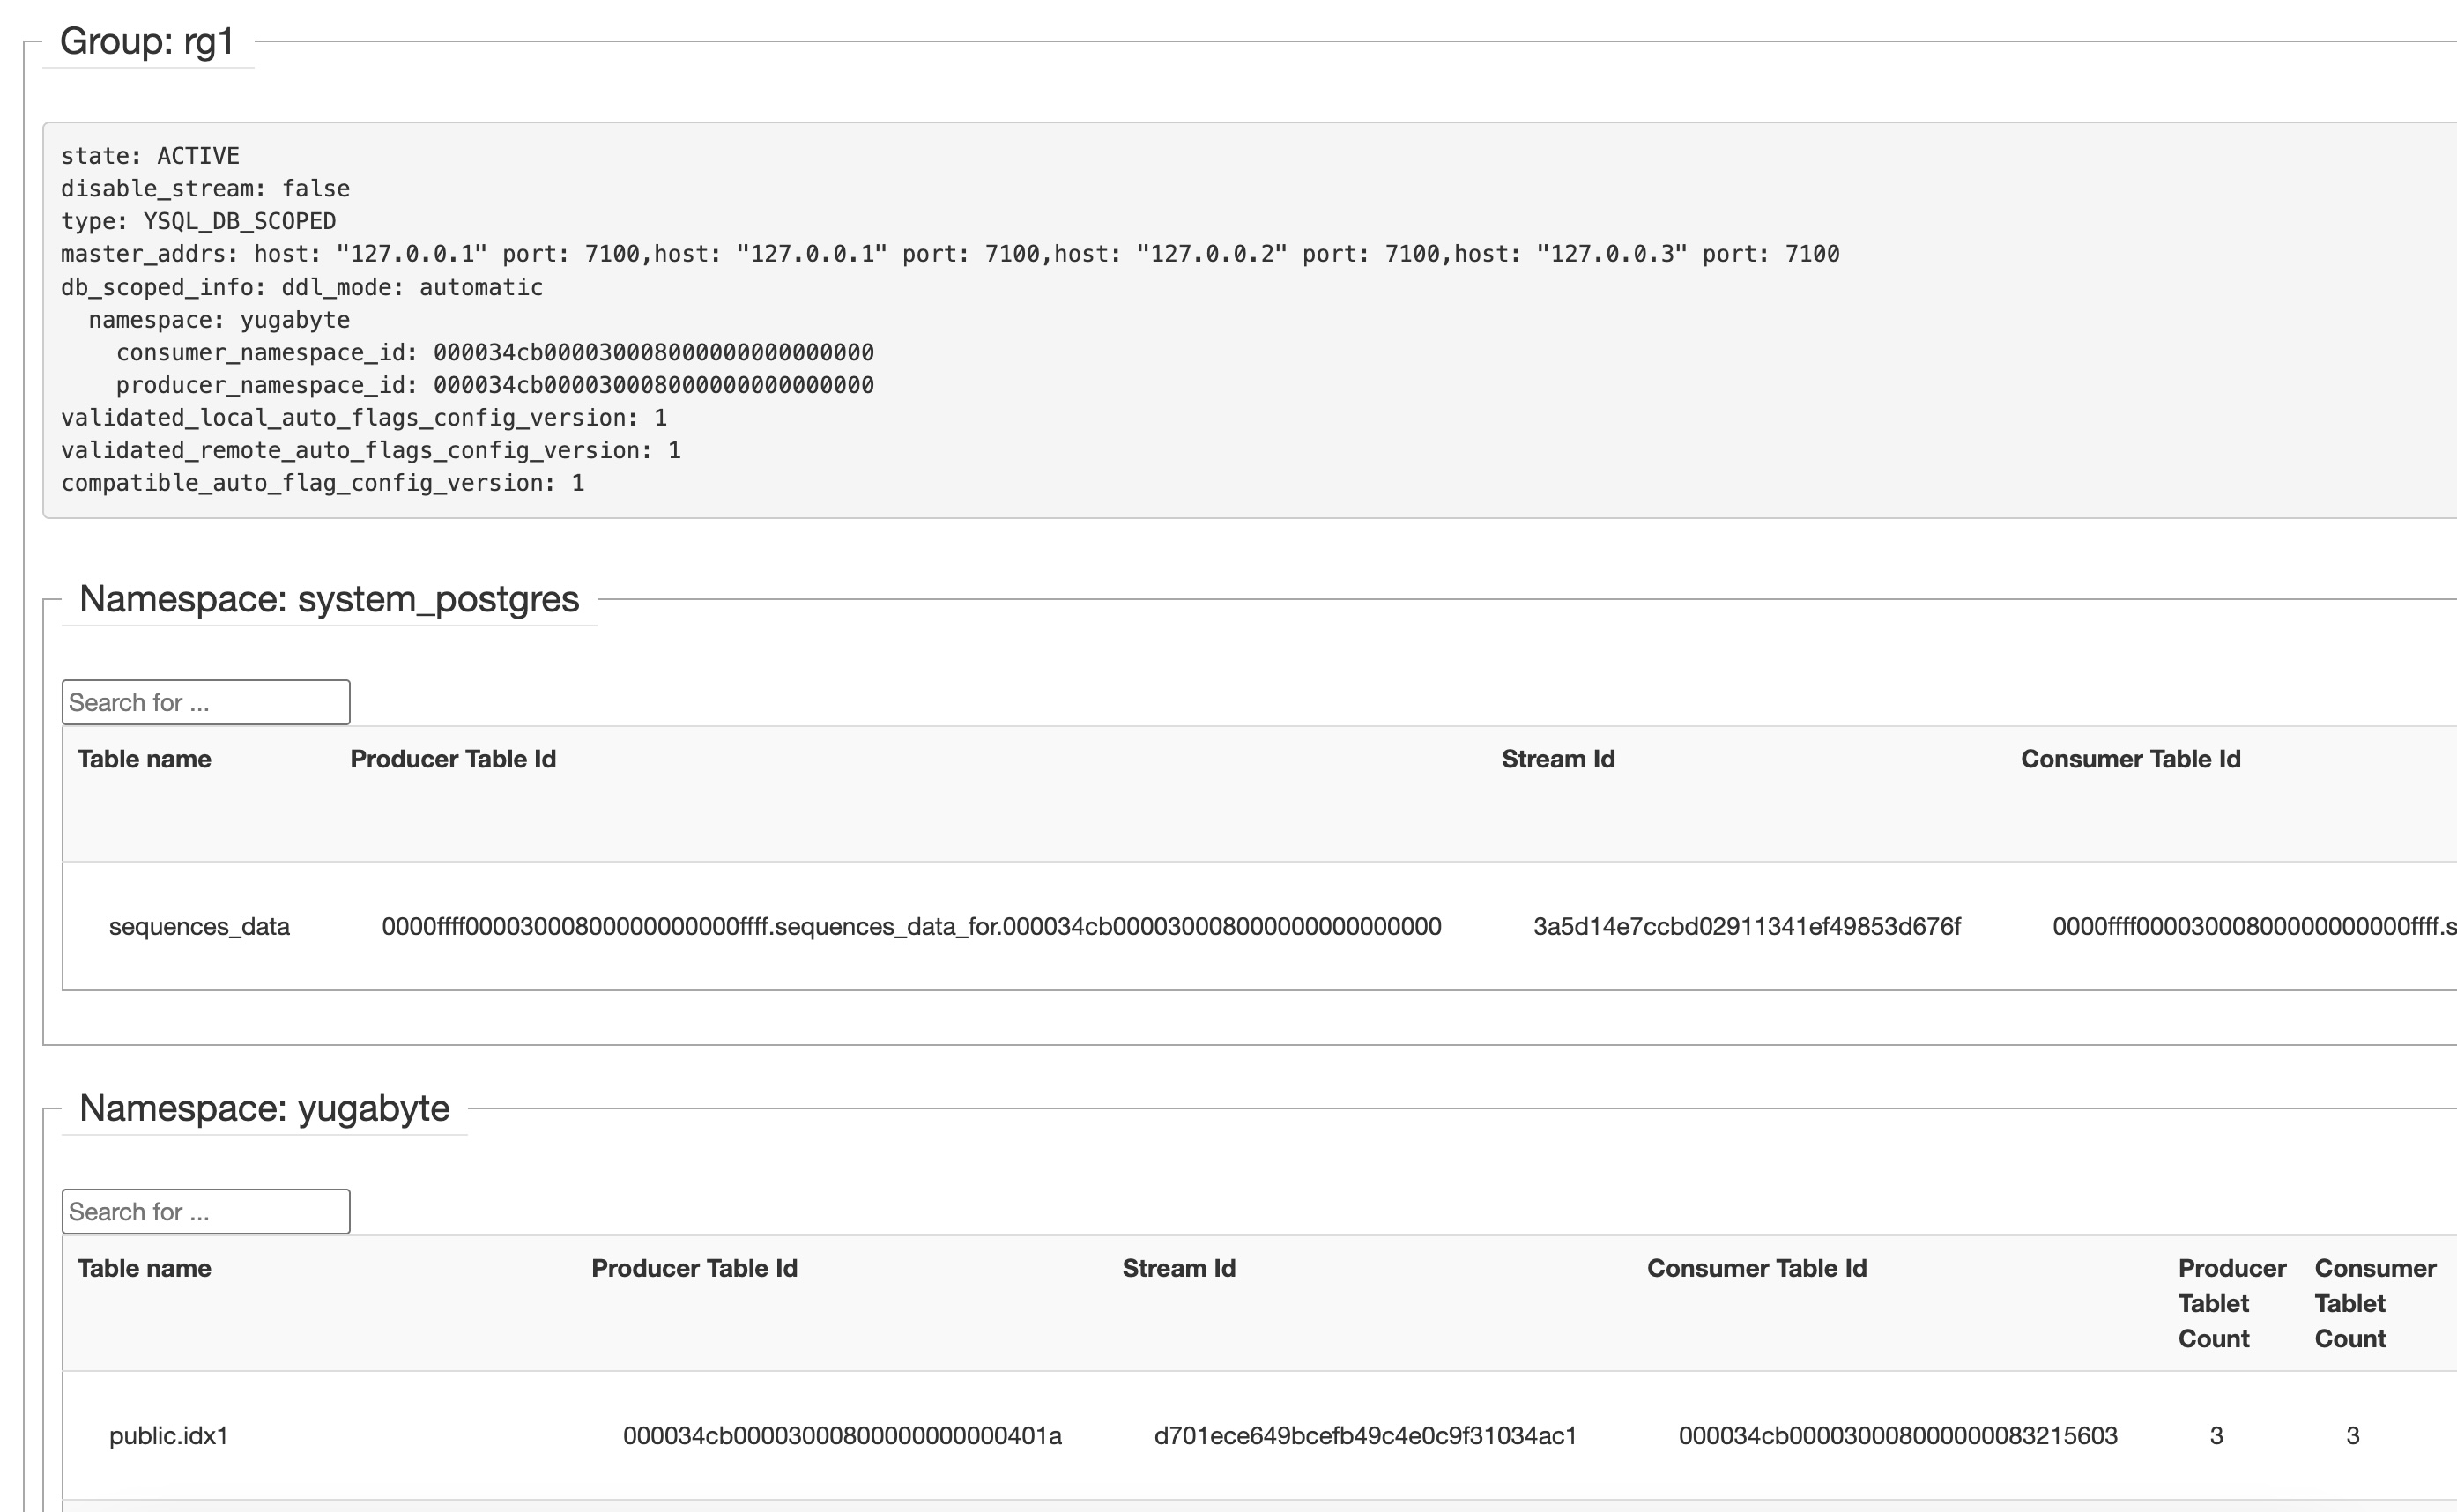Click the yugabyte namespace search field

point(205,1211)
